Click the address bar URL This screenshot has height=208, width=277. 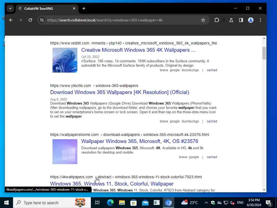click(105, 20)
